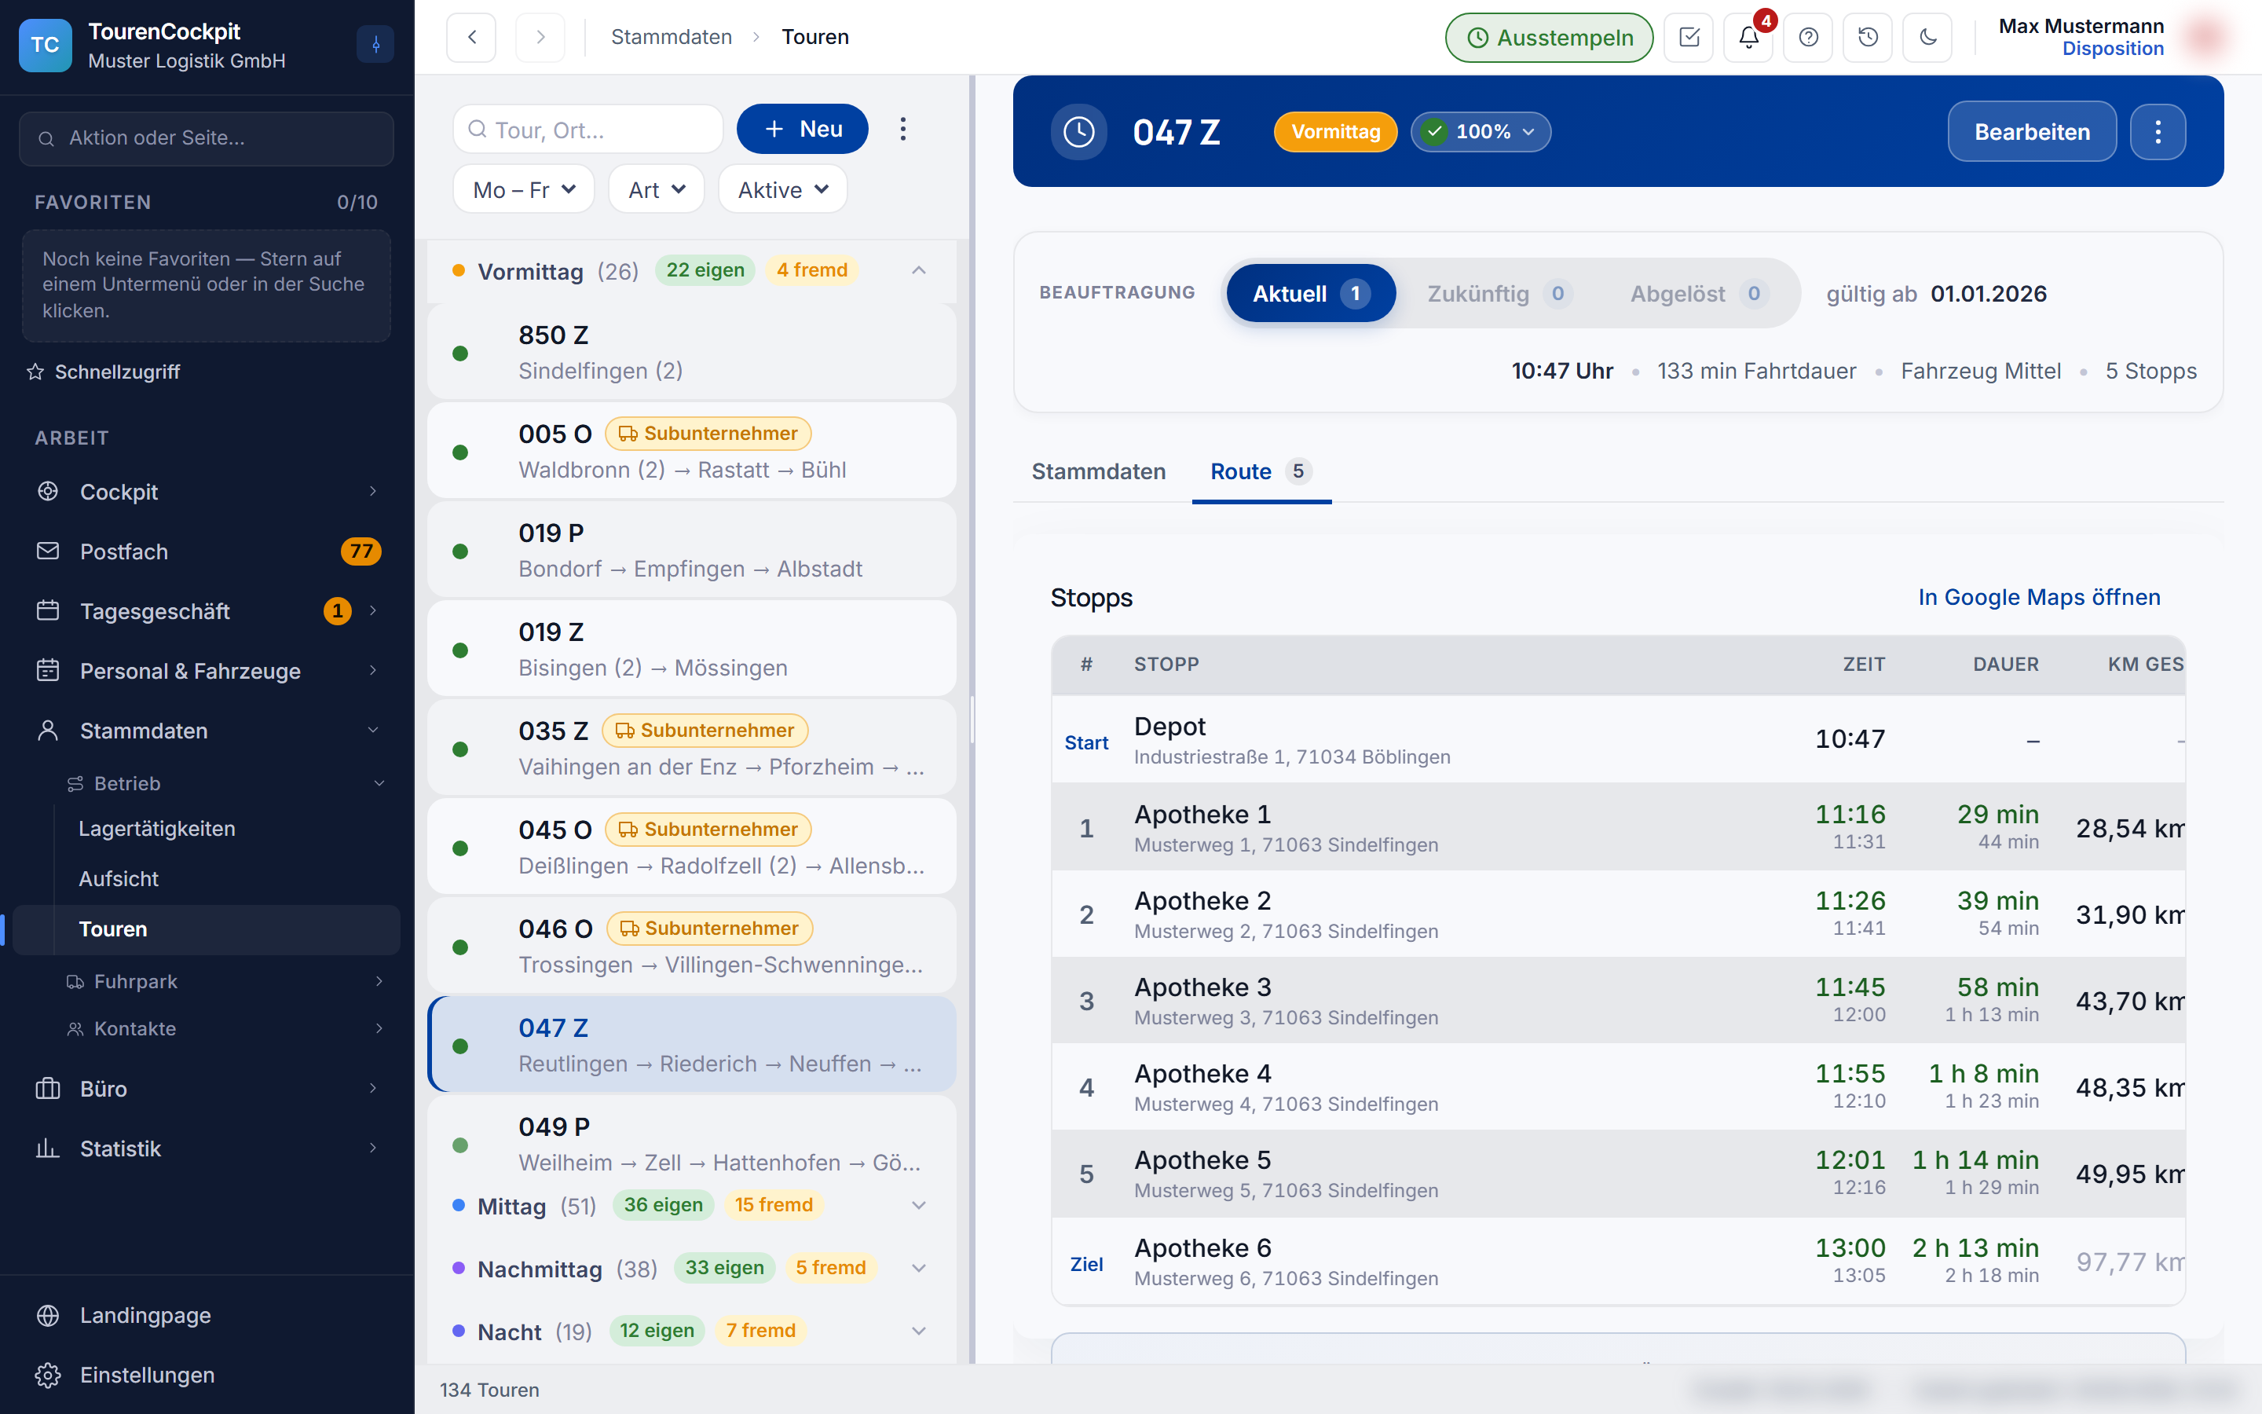Go back with the left arrow button
The width and height of the screenshot is (2262, 1414).
[471, 38]
